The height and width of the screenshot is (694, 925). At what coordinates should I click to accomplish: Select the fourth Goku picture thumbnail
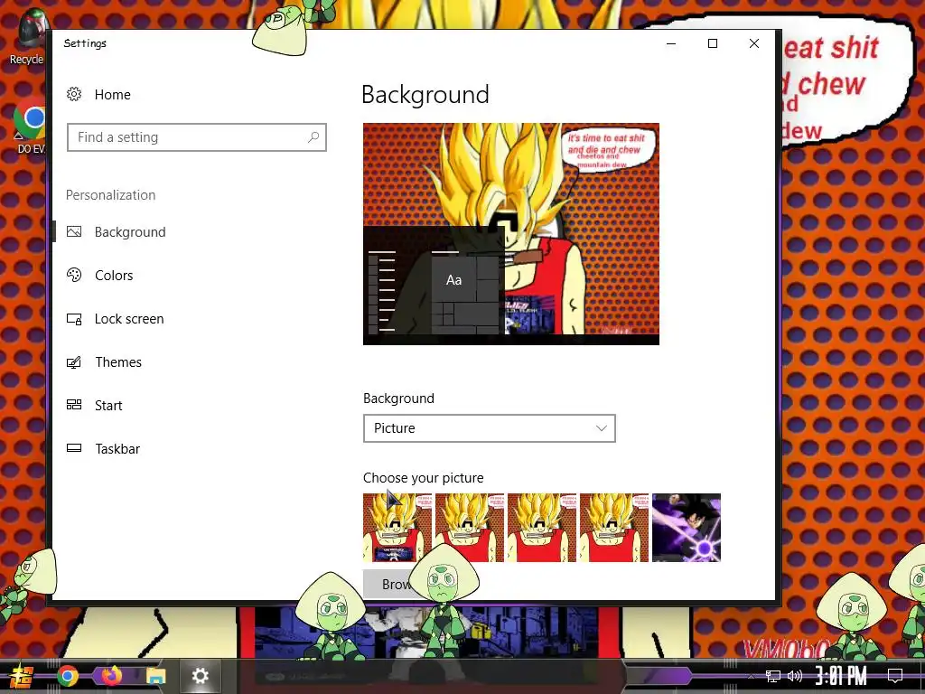click(x=614, y=528)
